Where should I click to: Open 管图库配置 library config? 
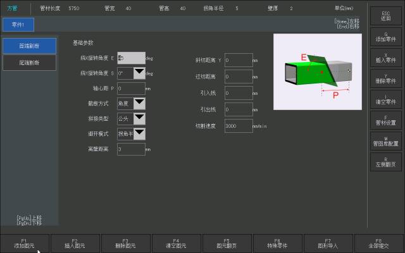[386, 142]
